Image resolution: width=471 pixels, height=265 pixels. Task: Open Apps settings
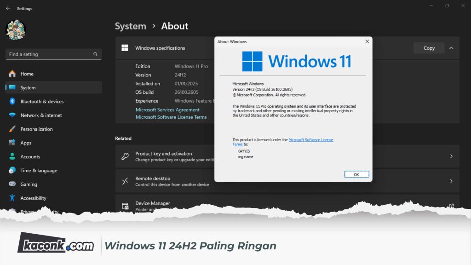(x=53, y=143)
